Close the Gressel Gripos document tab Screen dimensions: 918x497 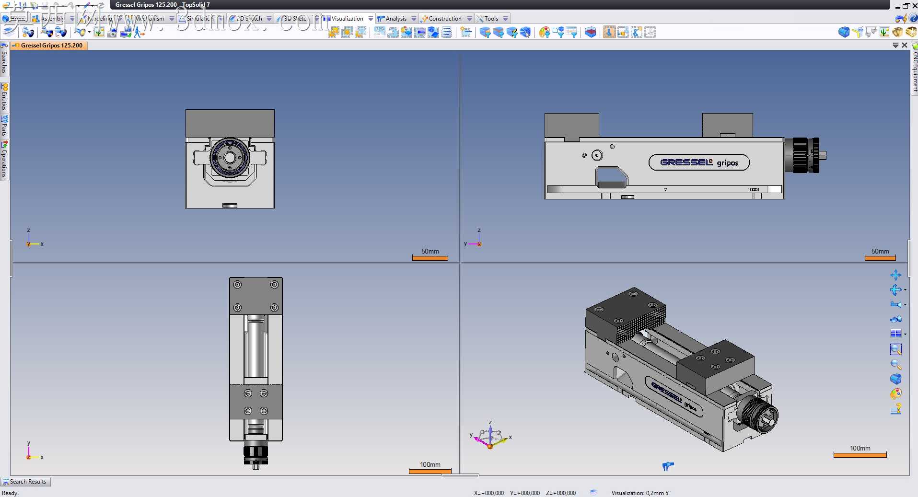click(905, 46)
